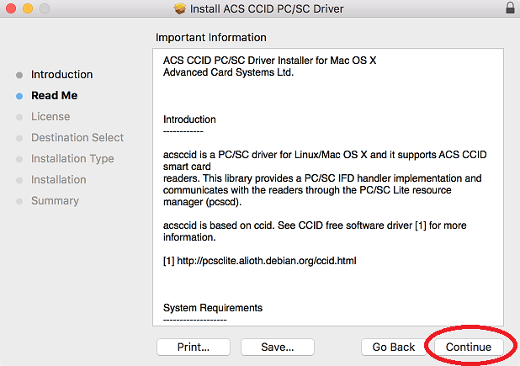The height and width of the screenshot is (366, 520).
Task: Select the Introduction step in sidebar
Action: coord(61,75)
